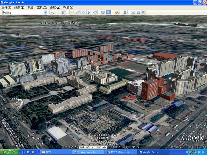Open the 文件 (File) menu
This screenshot has height=155, width=207.
pyautogui.click(x=6, y=7)
